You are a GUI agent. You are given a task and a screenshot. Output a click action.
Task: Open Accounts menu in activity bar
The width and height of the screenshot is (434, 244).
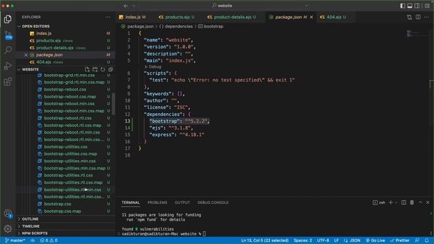(7, 213)
